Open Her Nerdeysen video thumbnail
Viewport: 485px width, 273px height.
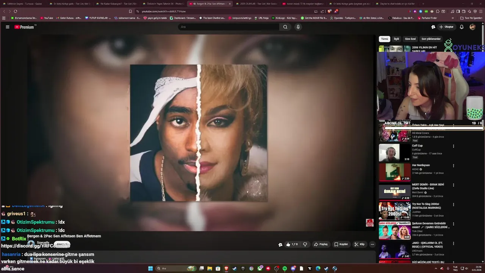click(394, 172)
